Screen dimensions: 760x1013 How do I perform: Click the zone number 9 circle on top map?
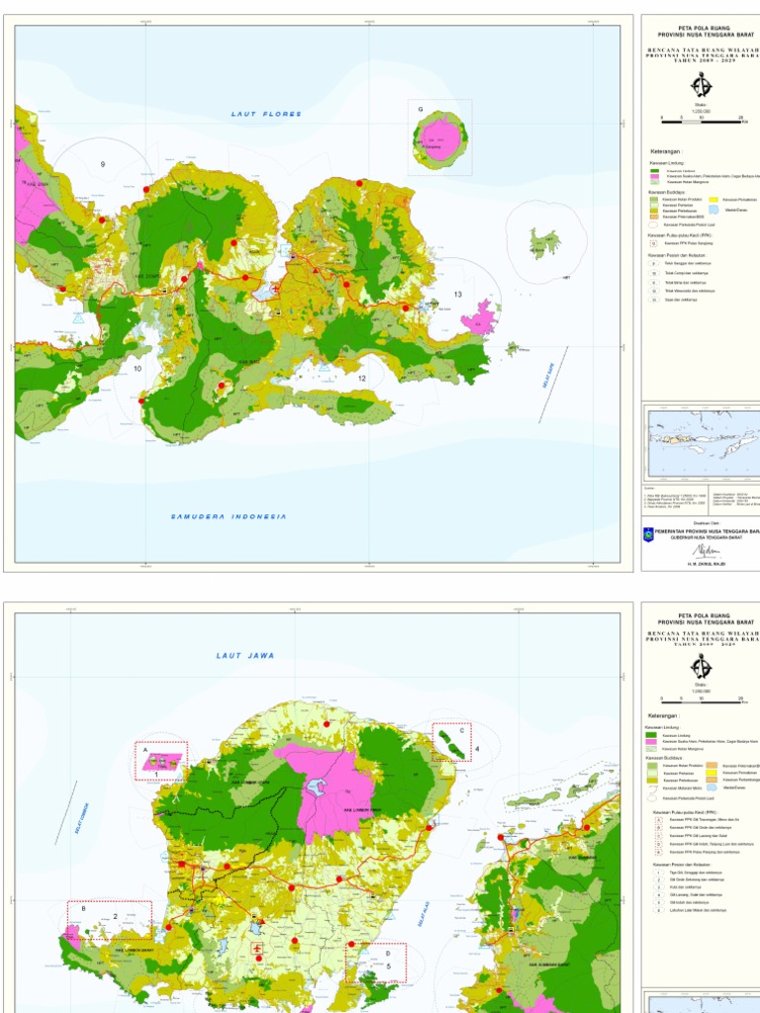[102, 163]
